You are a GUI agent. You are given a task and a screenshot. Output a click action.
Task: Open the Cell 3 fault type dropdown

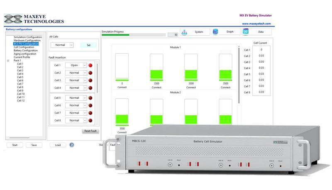(76, 80)
